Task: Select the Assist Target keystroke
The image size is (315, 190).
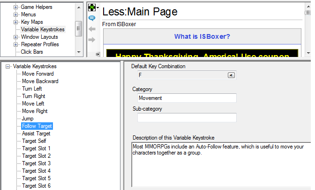Action: coord(36,134)
